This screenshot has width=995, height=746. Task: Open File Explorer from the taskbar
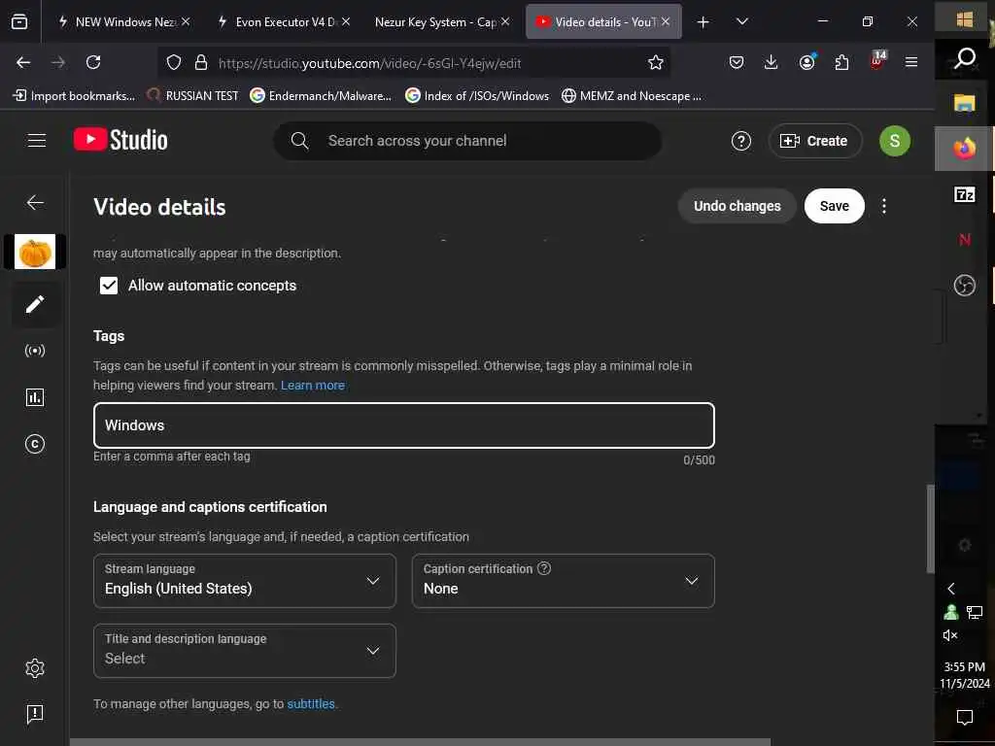(965, 103)
